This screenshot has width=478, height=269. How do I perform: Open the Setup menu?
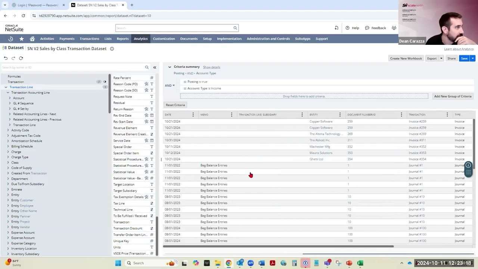tap(207, 39)
